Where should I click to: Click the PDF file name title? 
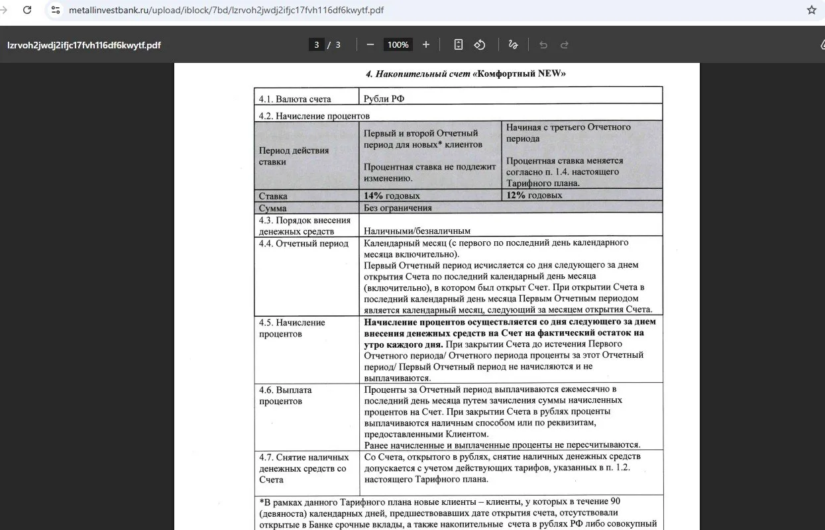84,45
